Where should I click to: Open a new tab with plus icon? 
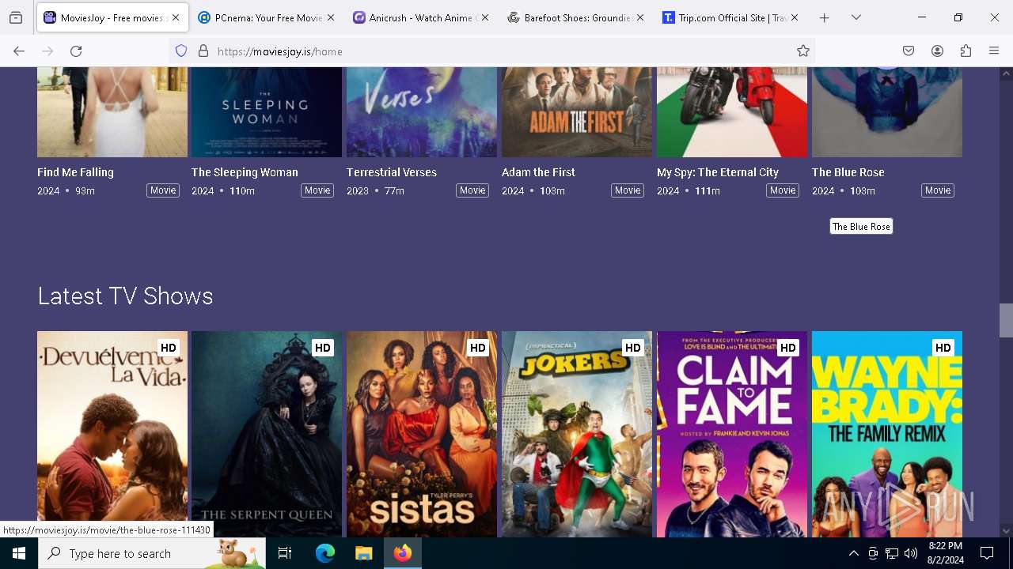[824, 17]
